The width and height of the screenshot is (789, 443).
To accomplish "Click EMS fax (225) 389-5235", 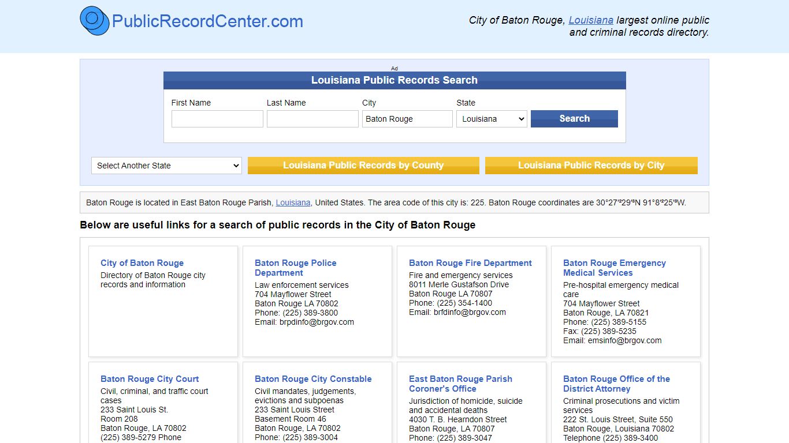I will [609, 331].
